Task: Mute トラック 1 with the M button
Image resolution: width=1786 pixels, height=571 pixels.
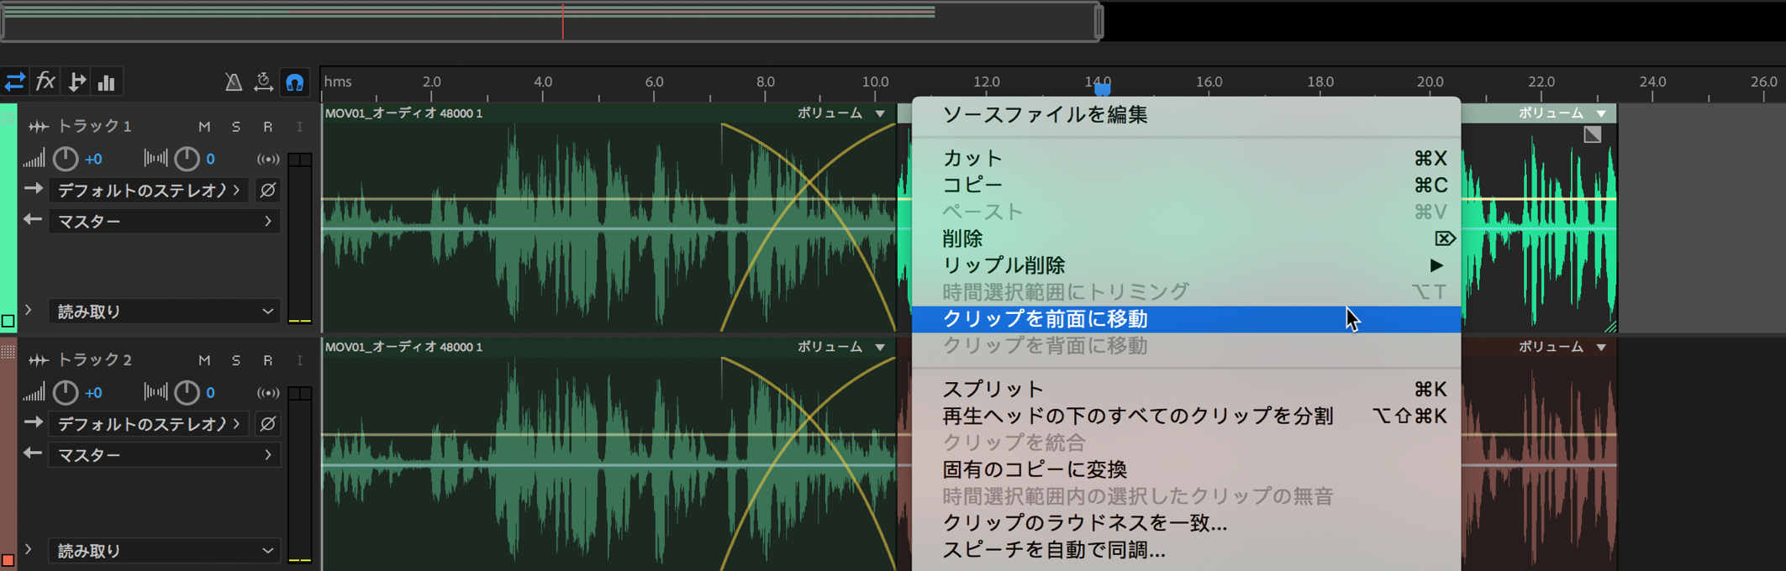Action: 204,127
